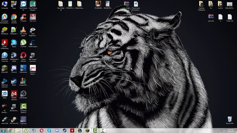The image size is (237, 133).
Task: Launch the BlueStacks desktop shortcut
Action: (4, 31)
